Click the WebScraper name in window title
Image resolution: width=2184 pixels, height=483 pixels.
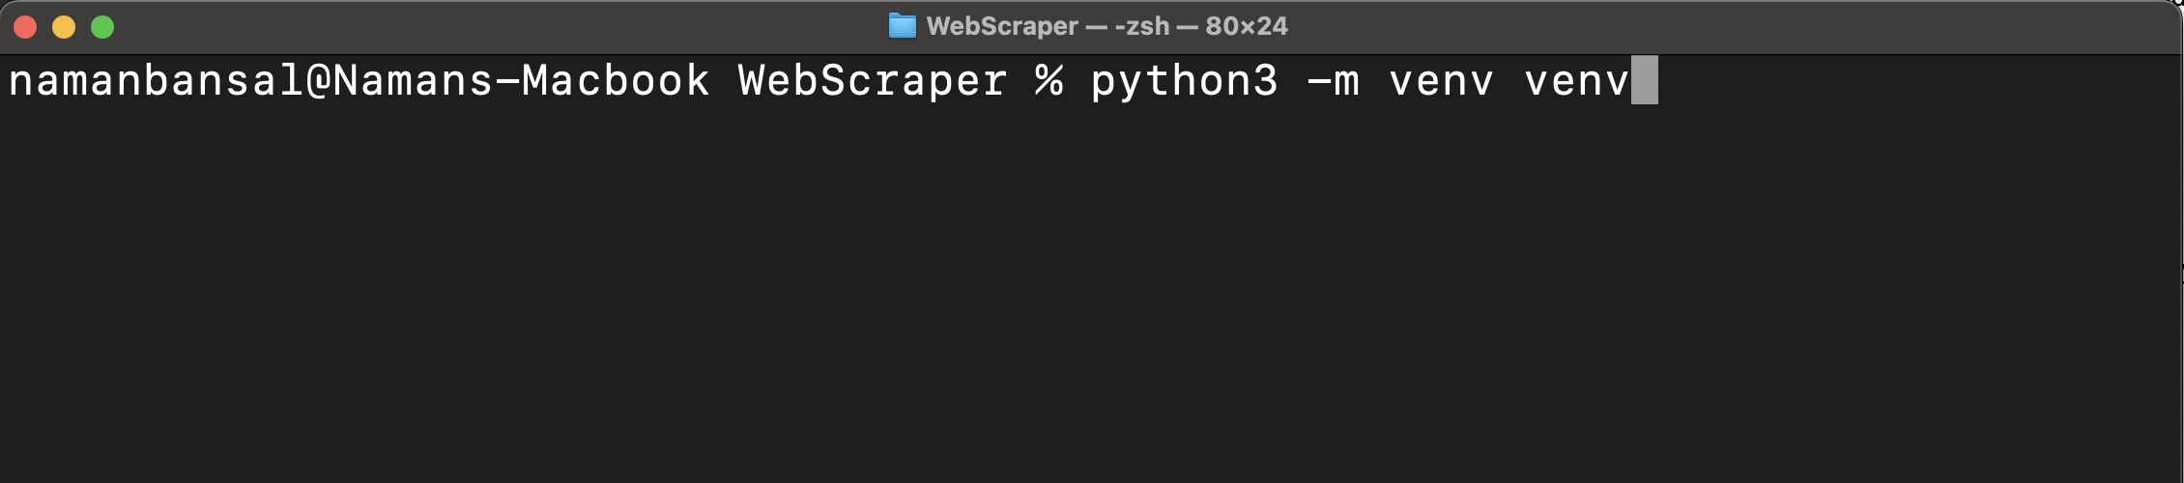1001,26
